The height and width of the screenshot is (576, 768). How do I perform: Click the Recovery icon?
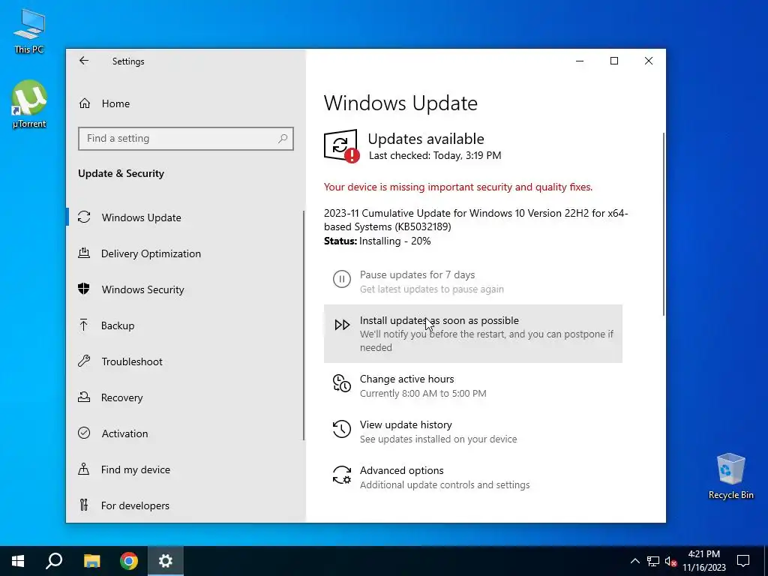[84, 397]
